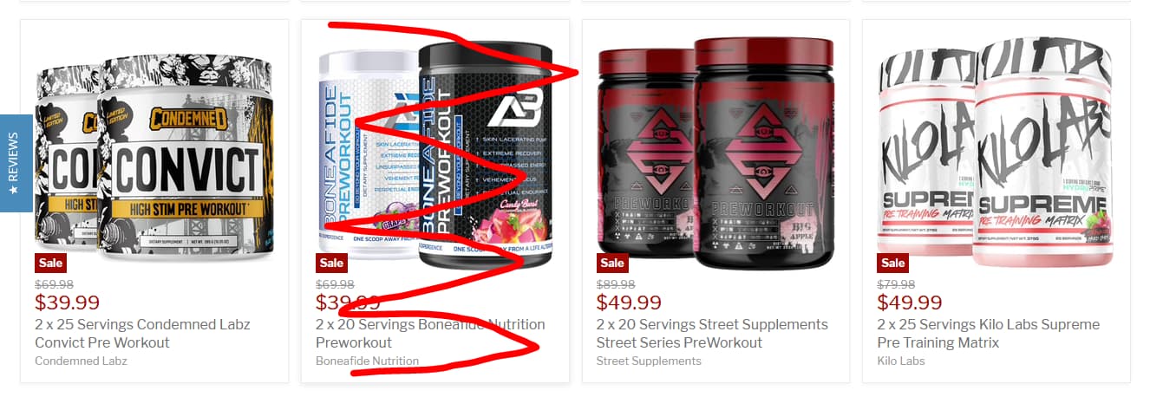Click the Kilo Labs brand name
This screenshot has width=1150, height=397.
point(901,361)
